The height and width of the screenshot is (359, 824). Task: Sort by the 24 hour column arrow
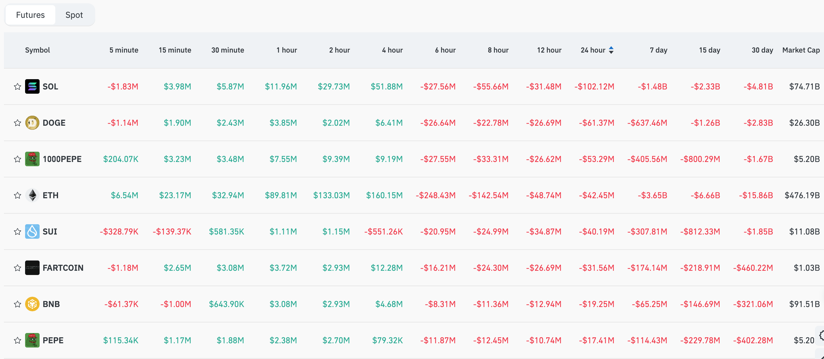[x=611, y=50]
